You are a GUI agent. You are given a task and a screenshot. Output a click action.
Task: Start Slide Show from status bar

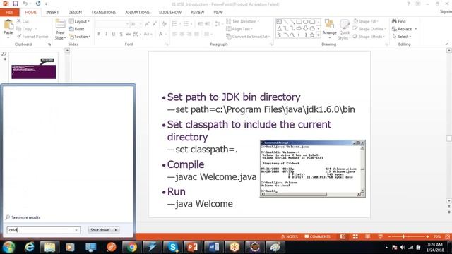[381, 237]
